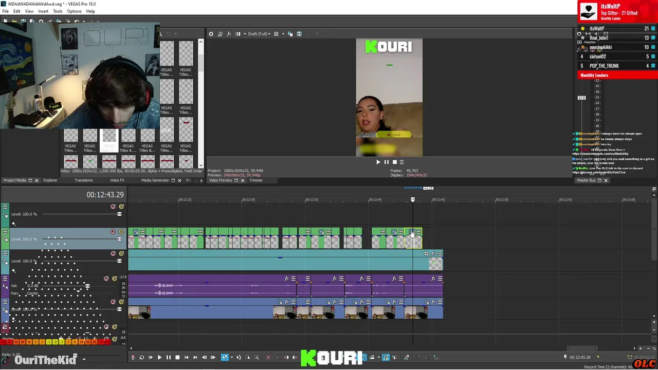Click Play From Start in transport bar
Viewport: 658px width, 370px height.
pyautogui.click(x=151, y=357)
